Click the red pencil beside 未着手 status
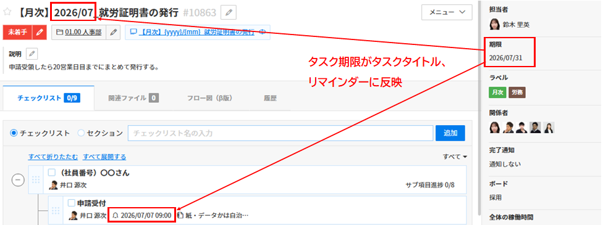 point(39,32)
